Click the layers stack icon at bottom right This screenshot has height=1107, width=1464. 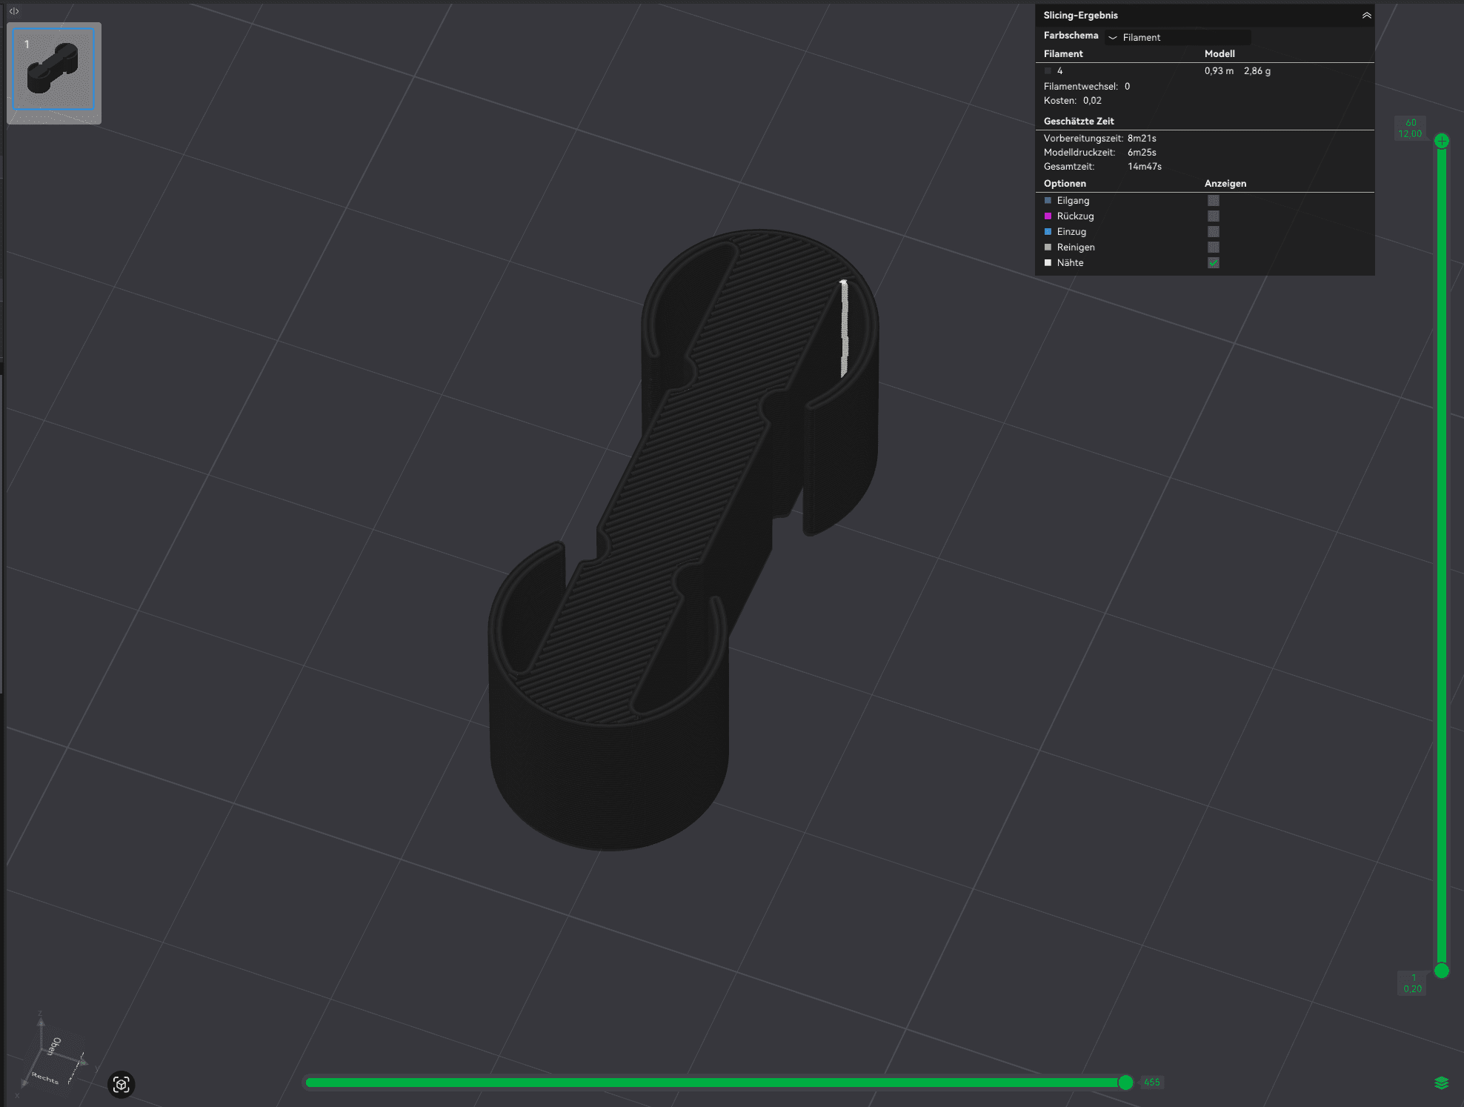pos(1441,1083)
